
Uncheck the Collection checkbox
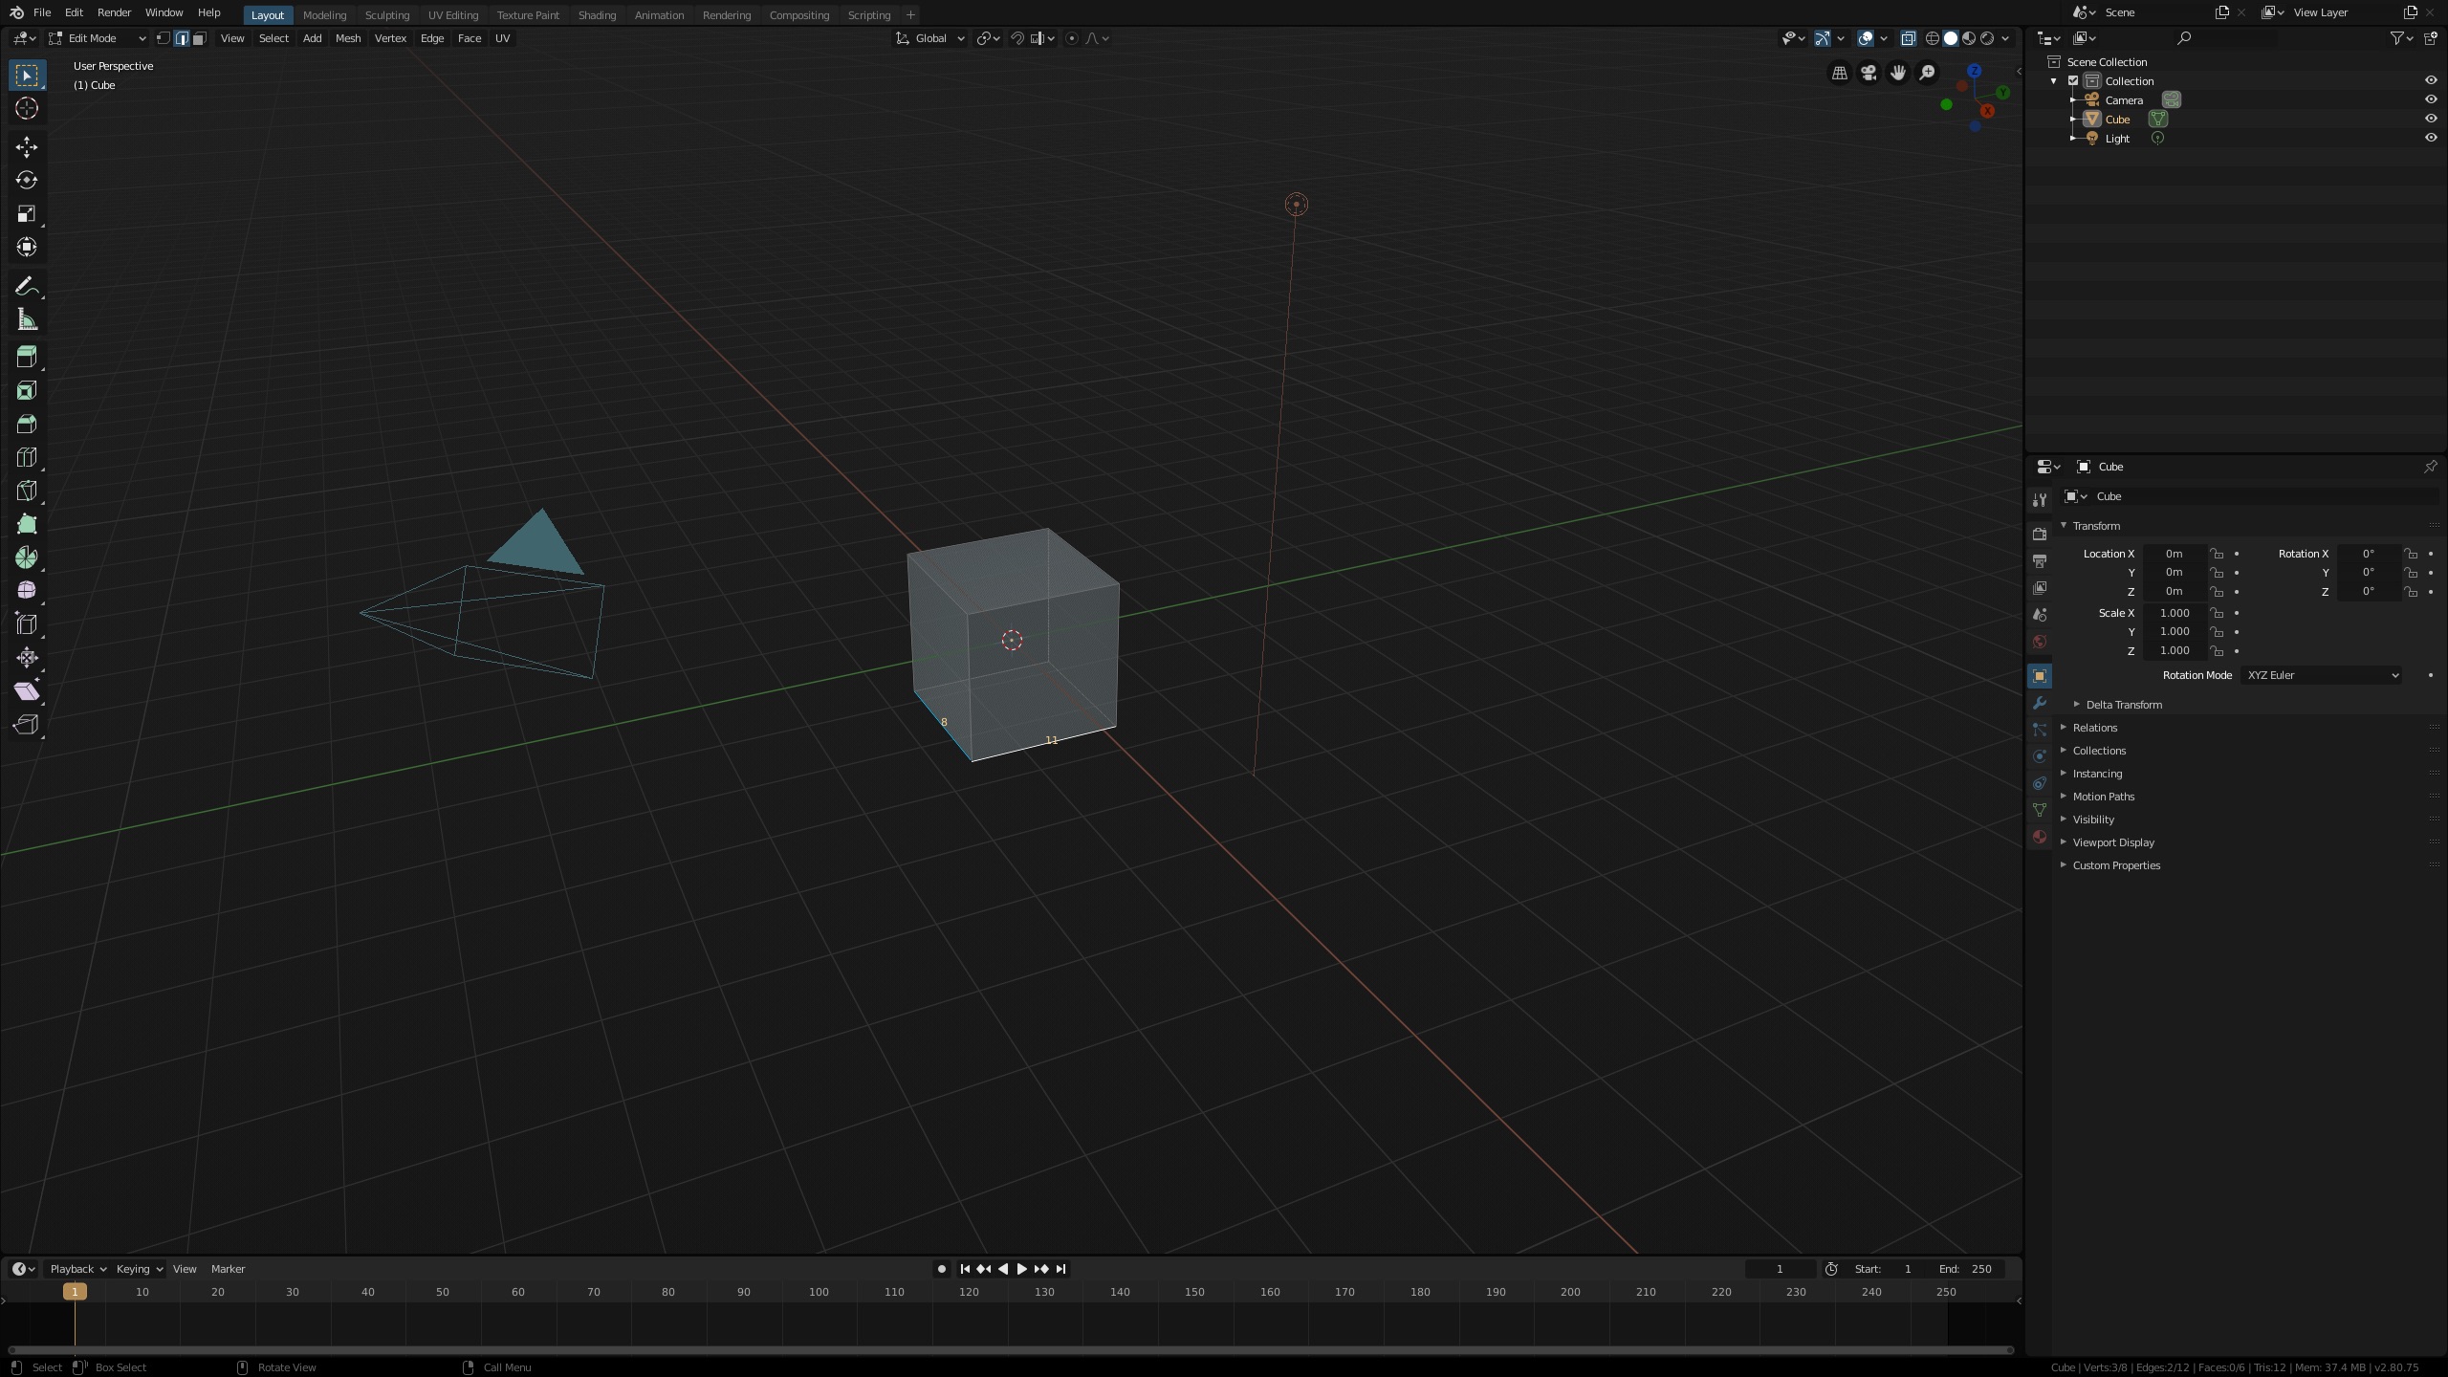point(2073,81)
